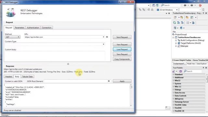Click the blue stacked-sheets icon in the Project Manager's bottom row
Viewport: 208px width, 117px height.
click(181, 28)
